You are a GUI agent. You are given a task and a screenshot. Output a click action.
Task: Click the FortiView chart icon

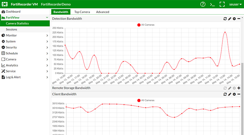pyautogui.click(x=3, y=18)
